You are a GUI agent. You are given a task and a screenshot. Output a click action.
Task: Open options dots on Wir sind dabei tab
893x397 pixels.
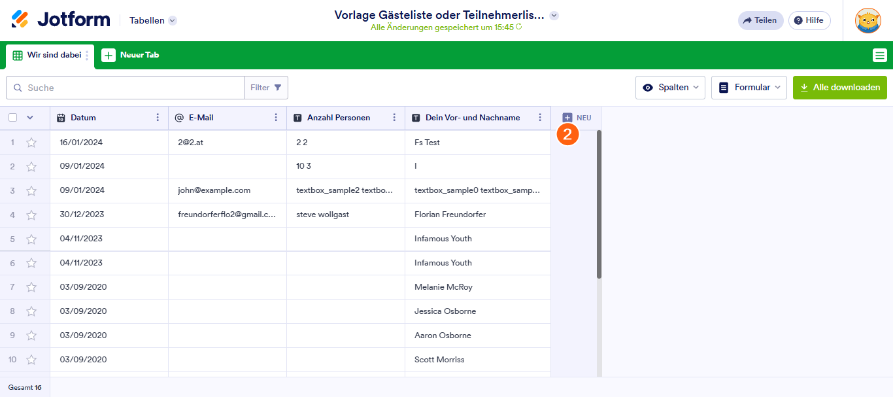coord(88,56)
